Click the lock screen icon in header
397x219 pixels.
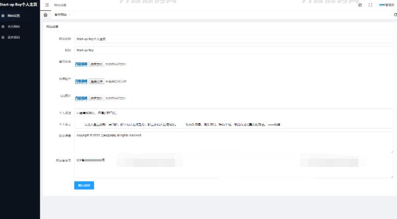point(360,5)
